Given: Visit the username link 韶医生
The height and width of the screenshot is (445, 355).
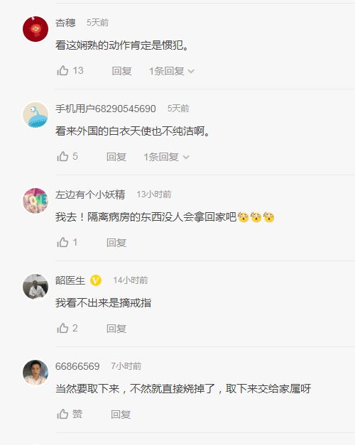Looking at the screenshot, I should coord(70,280).
